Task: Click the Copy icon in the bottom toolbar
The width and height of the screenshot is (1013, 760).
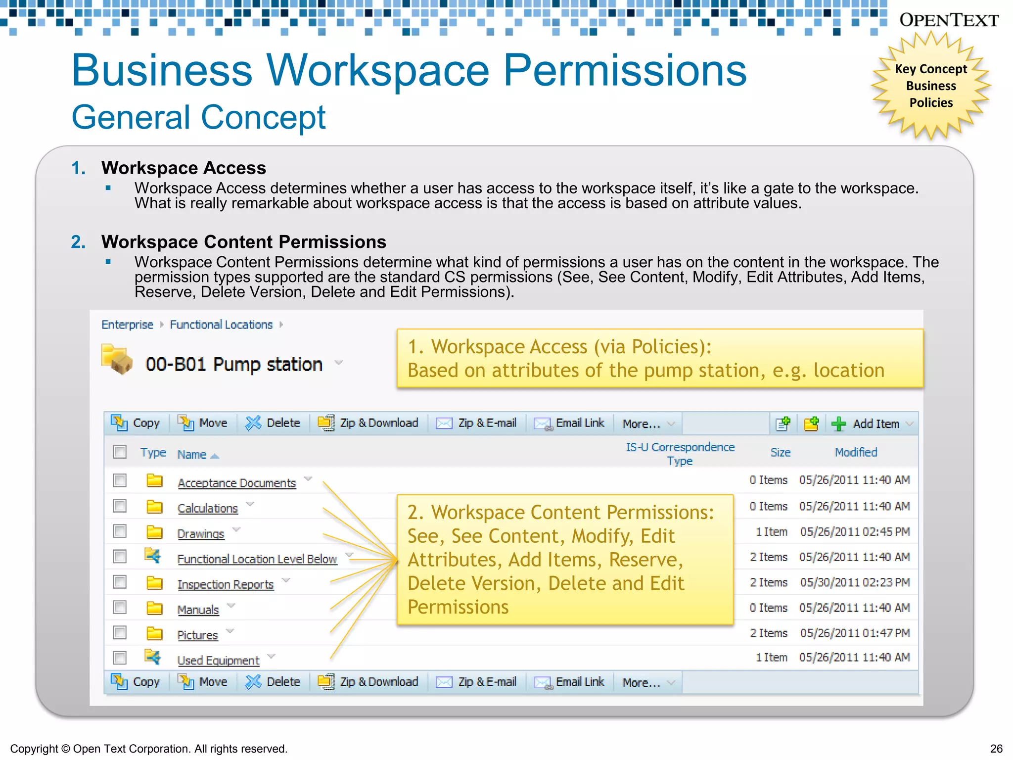Action: pyautogui.click(x=119, y=681)
